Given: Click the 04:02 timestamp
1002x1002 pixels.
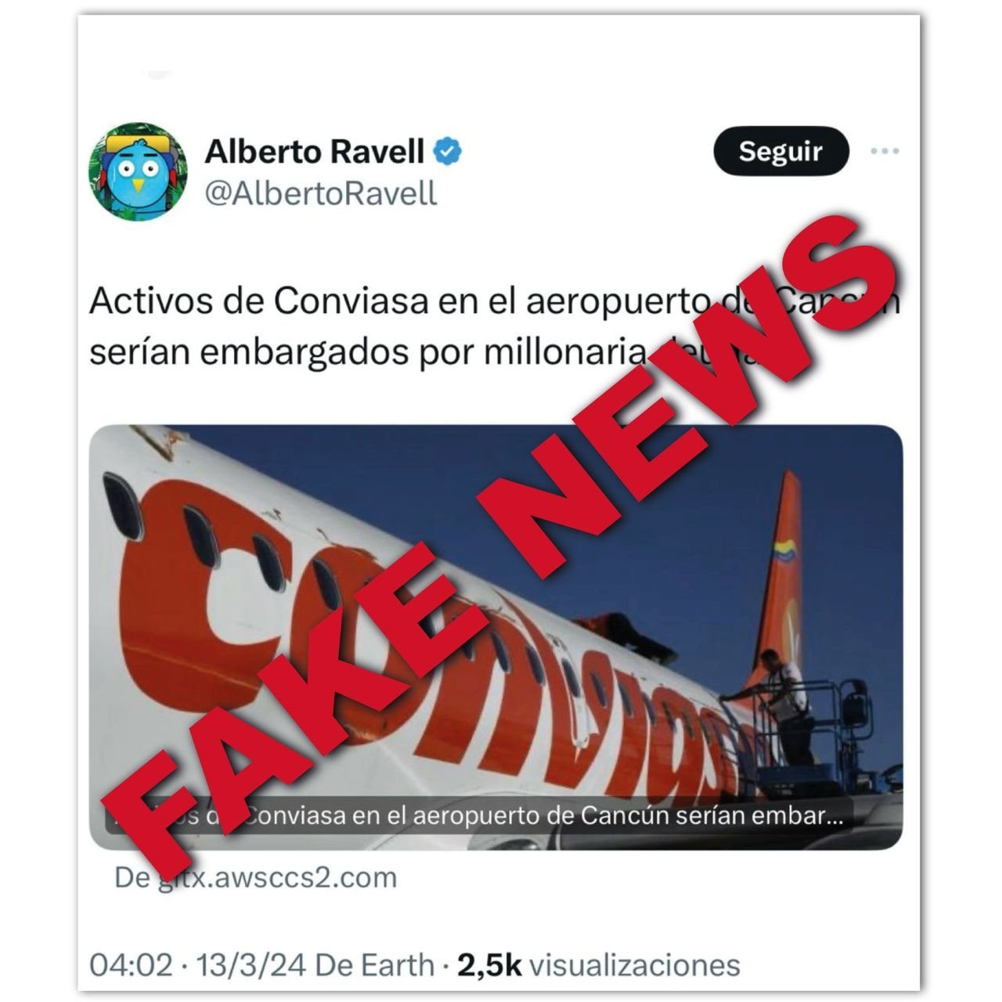Looking at the screenshot, I should (131, 965).
